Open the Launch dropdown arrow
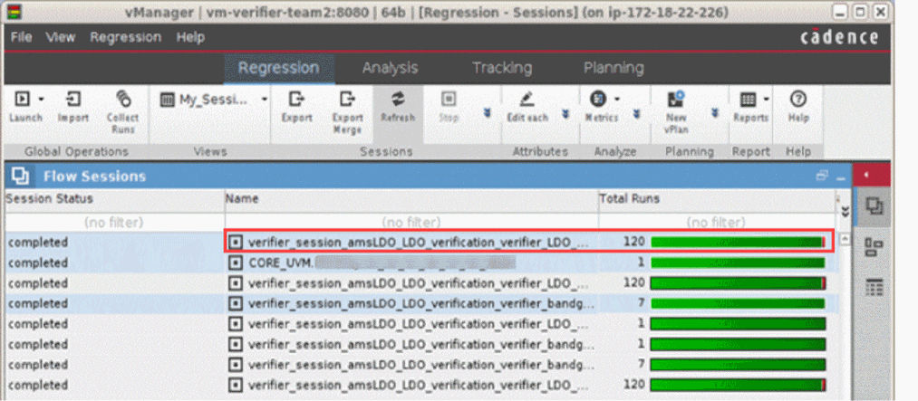918x401 pixels. (41, 100)
